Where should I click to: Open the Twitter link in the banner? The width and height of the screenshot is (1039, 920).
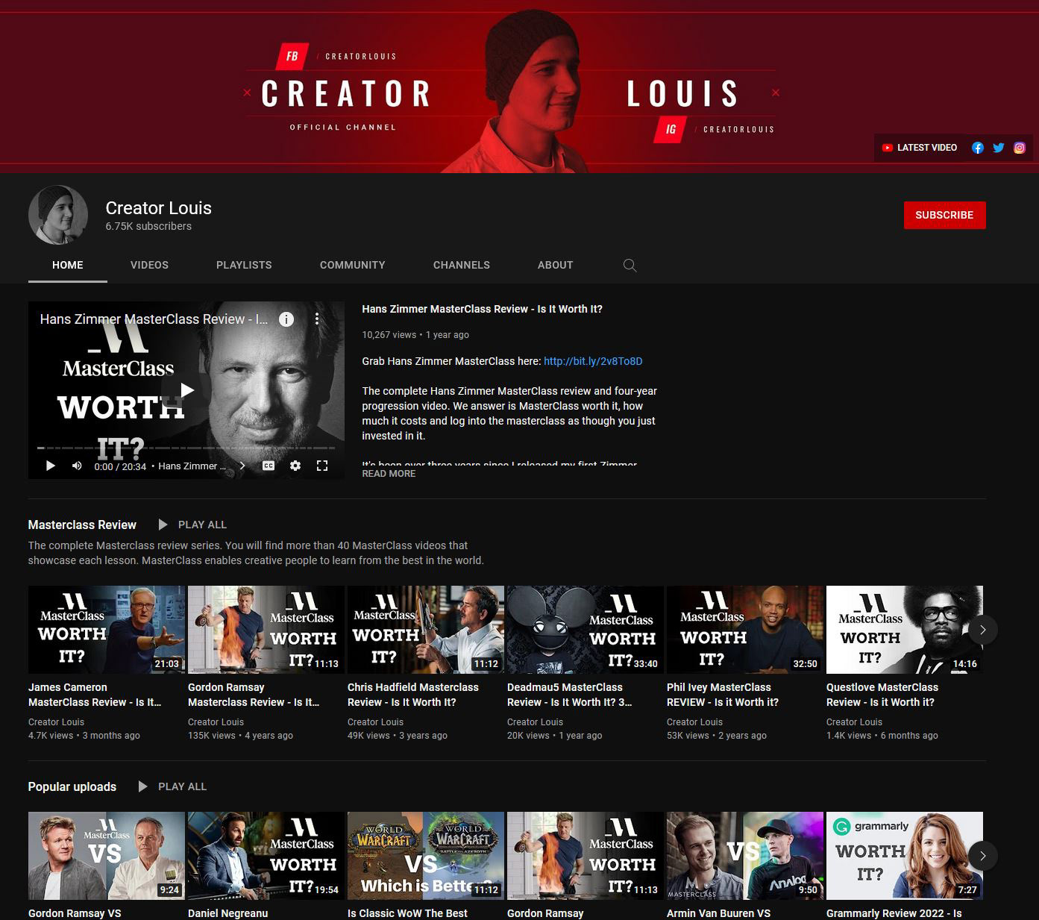(x=998, y=148)
